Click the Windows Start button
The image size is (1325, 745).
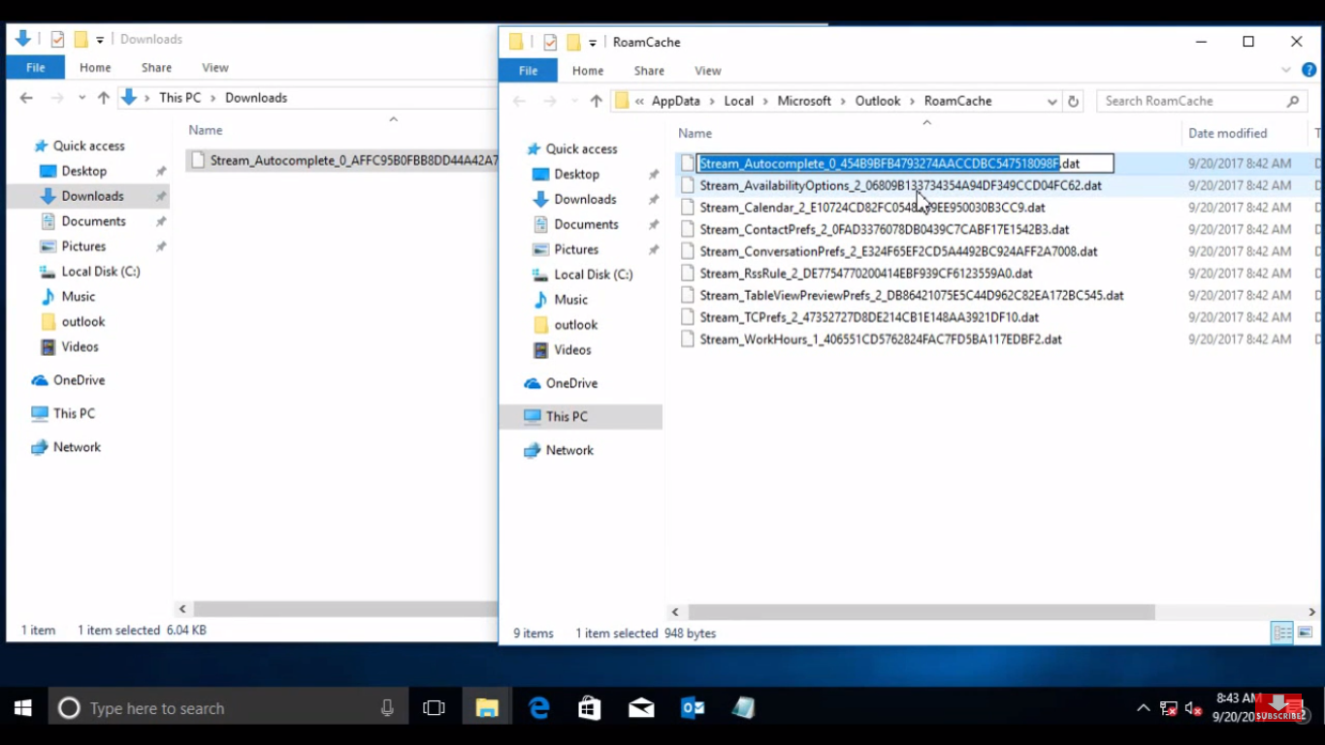point(21,708)
